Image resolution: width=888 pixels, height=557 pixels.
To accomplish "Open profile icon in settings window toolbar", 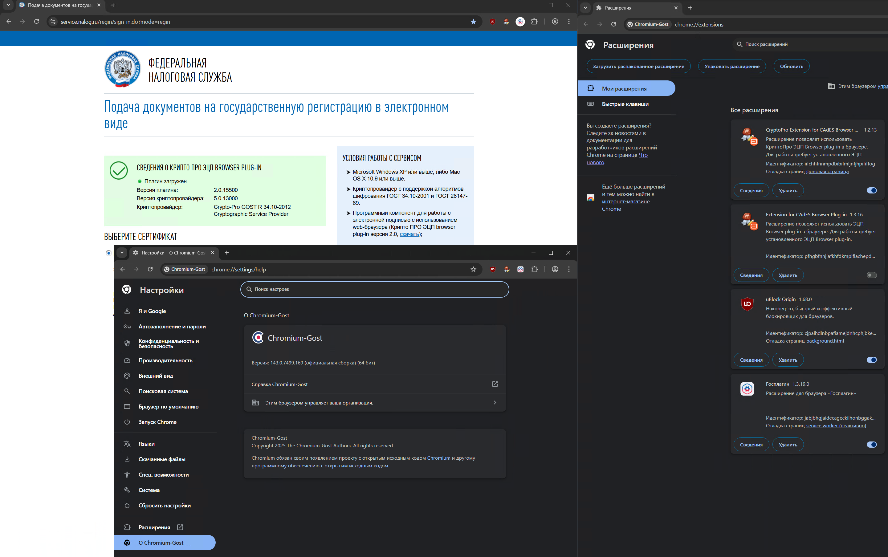I will 555,269.
